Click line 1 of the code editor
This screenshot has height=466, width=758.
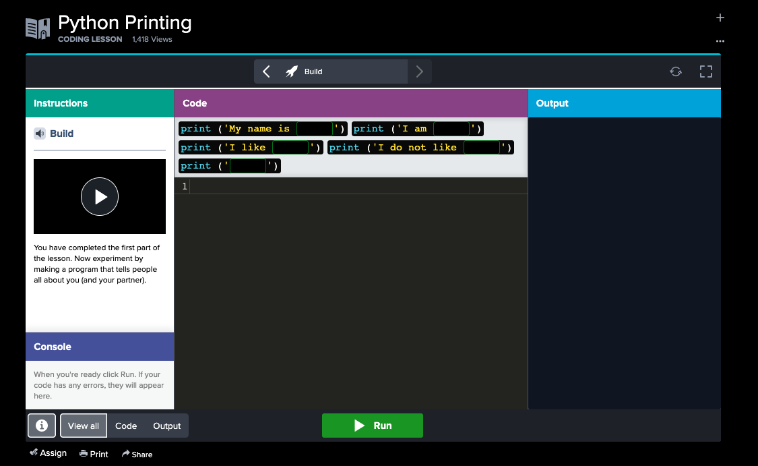coord(358,186)
